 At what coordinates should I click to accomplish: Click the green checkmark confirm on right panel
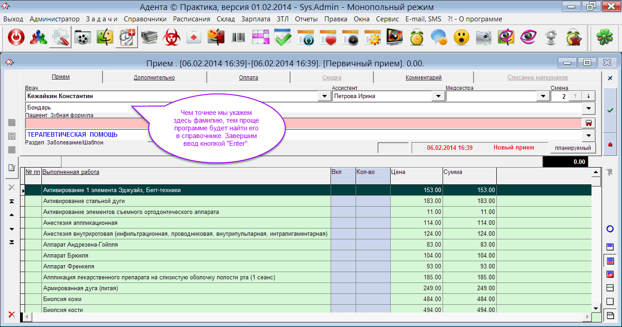pos(610,110)
